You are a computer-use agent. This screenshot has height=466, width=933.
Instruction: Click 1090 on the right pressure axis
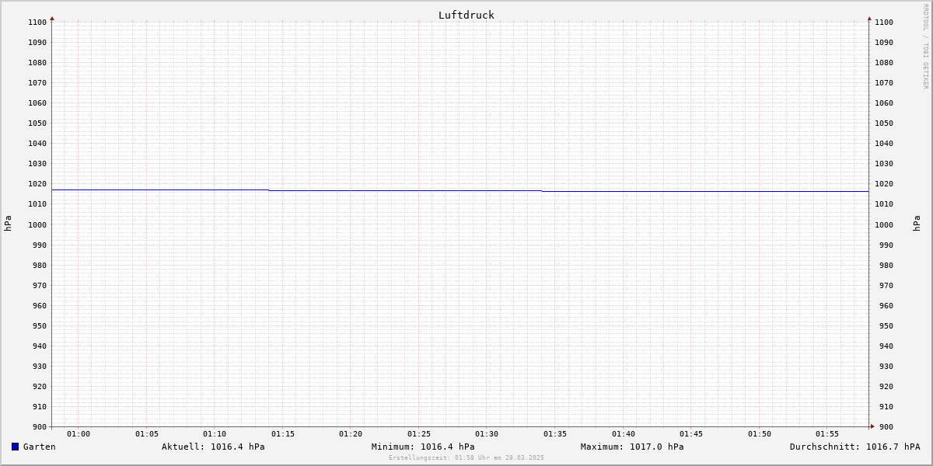click(x=884, y=43)
